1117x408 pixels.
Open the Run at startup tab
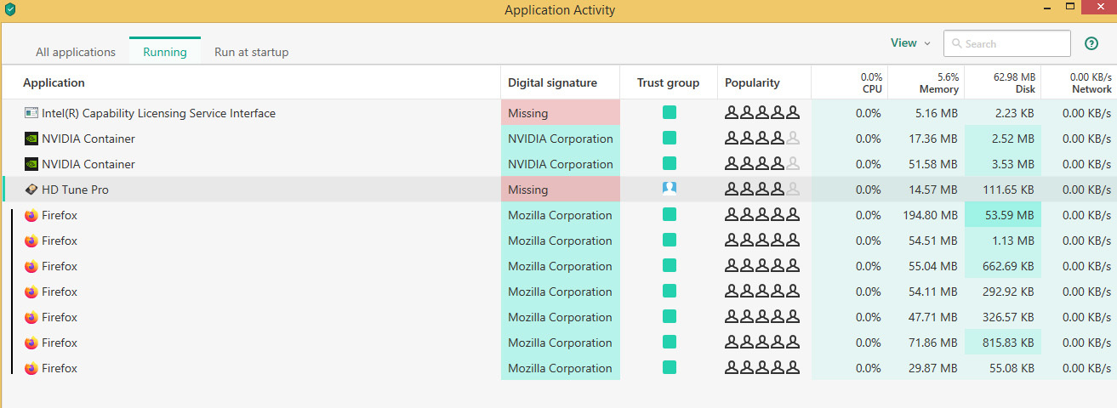pyautogui.click(x=251, y=52)
